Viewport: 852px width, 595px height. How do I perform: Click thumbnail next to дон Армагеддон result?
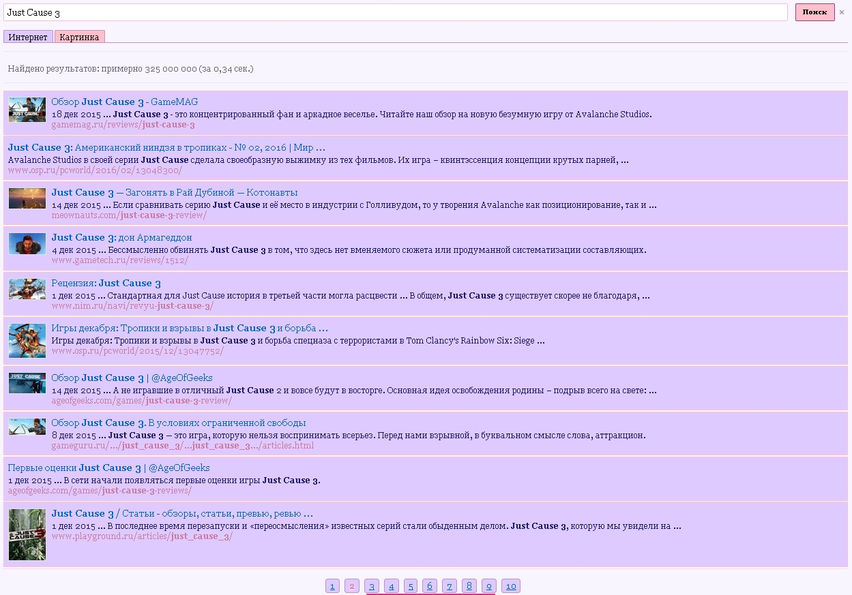coord(27,243)
